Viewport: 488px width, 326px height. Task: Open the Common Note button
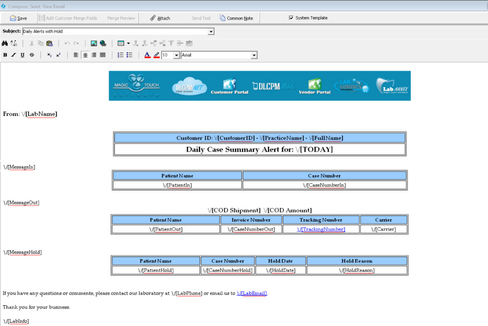coord(236,18)
